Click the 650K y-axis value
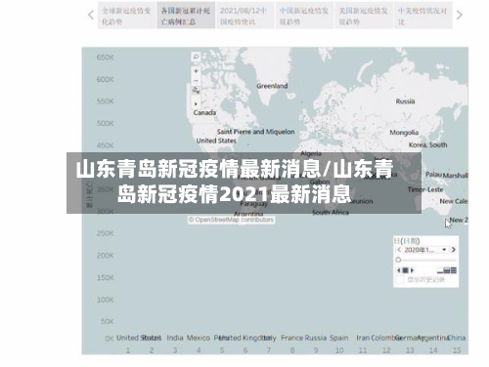Viewport: 489px width, 367px height. click(105, 58)
